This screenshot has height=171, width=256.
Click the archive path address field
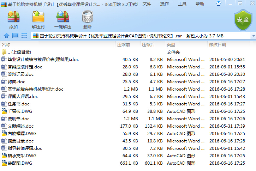point(141,36)
